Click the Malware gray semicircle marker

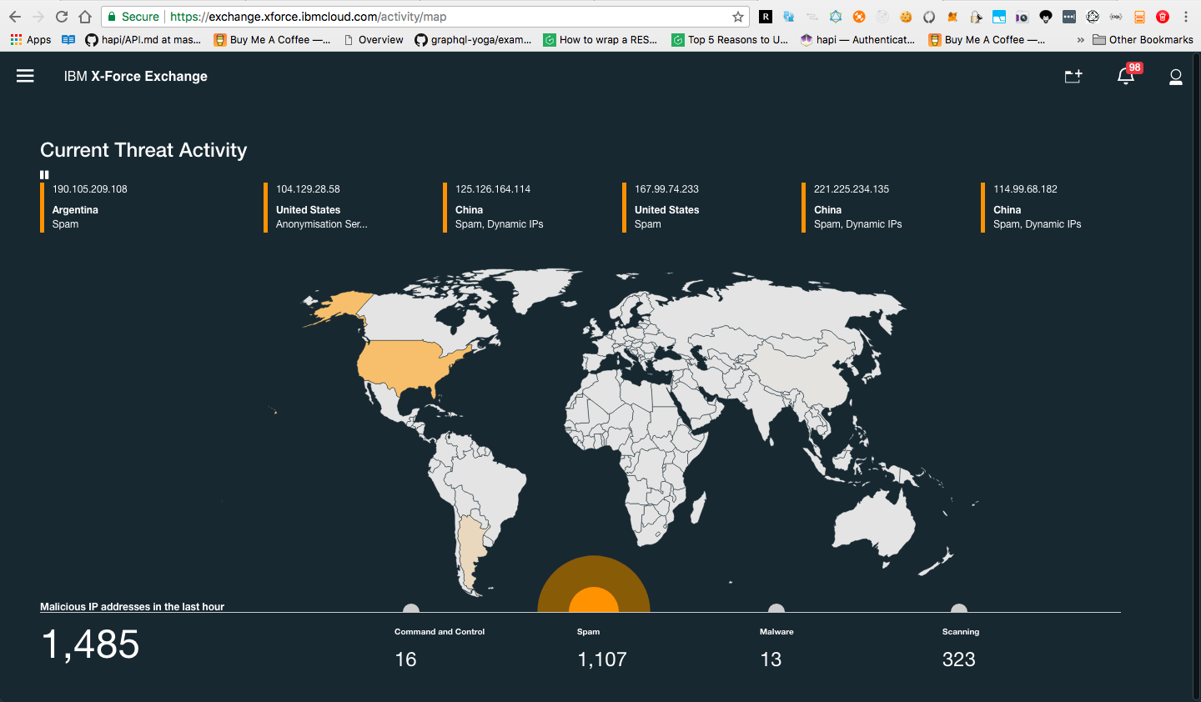pyautogui.click(x=776, y=609)
